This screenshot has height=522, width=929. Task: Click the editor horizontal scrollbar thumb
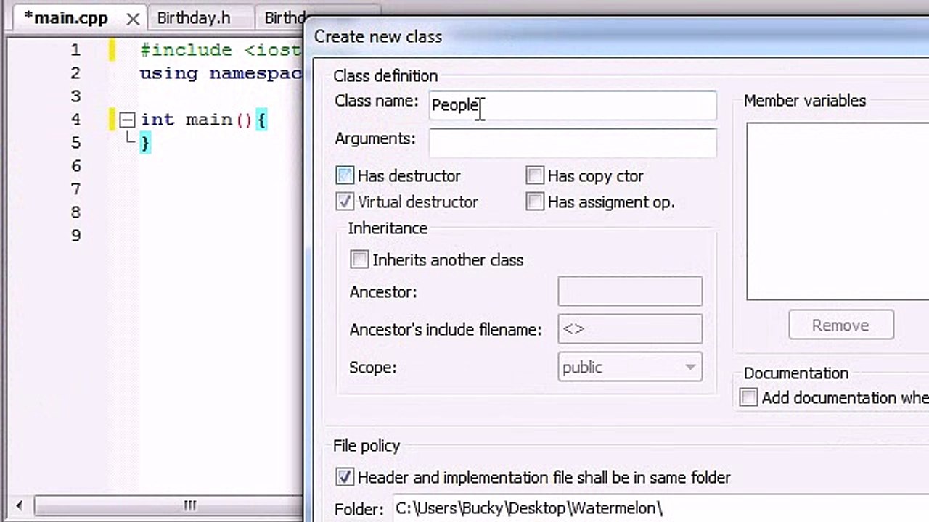168,505
